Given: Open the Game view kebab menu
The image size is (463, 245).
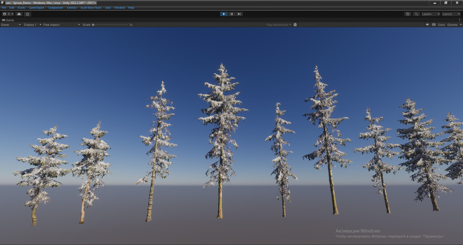Looking at the screenshot, I should (460, 20).
